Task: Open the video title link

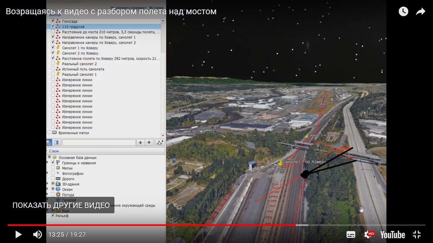Action: coord(111,12)
